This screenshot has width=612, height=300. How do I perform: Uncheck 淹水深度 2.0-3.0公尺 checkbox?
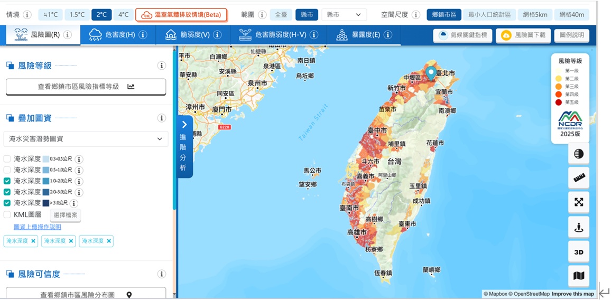click(7, 192)
